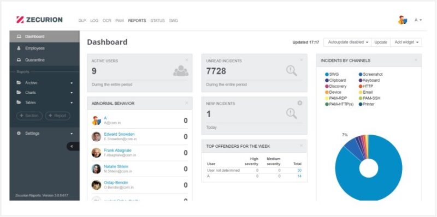Open total 14 for user A
The image size is (437, 217).
pyautogui.click(x=299, y=176)
